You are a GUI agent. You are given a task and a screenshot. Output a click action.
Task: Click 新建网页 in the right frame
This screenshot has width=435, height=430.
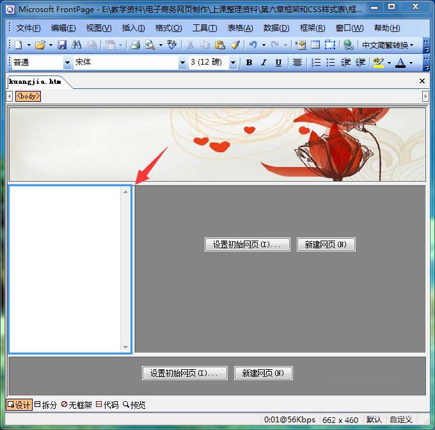(326, 244)
